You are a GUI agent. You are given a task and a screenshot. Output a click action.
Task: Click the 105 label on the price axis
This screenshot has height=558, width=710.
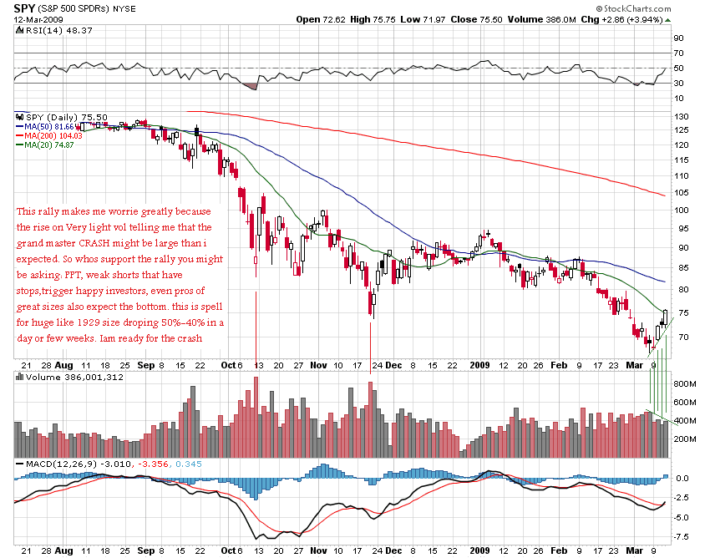tap(681, 192)
